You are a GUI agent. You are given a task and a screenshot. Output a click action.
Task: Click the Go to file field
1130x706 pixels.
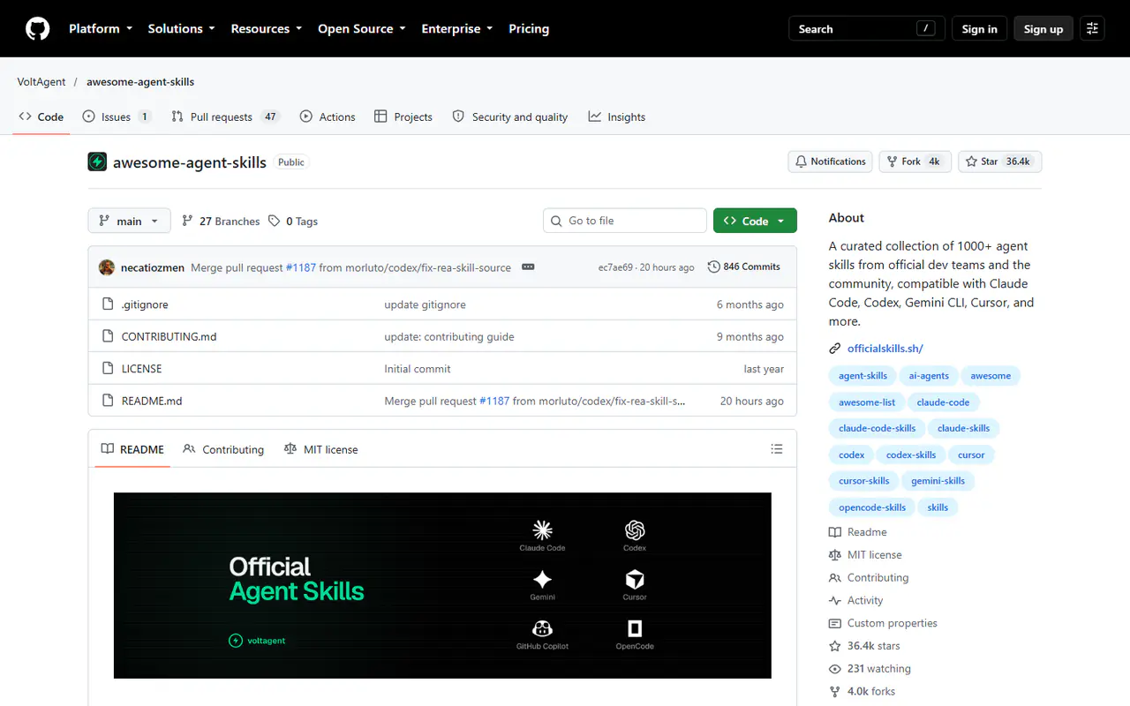pos(625,221)
